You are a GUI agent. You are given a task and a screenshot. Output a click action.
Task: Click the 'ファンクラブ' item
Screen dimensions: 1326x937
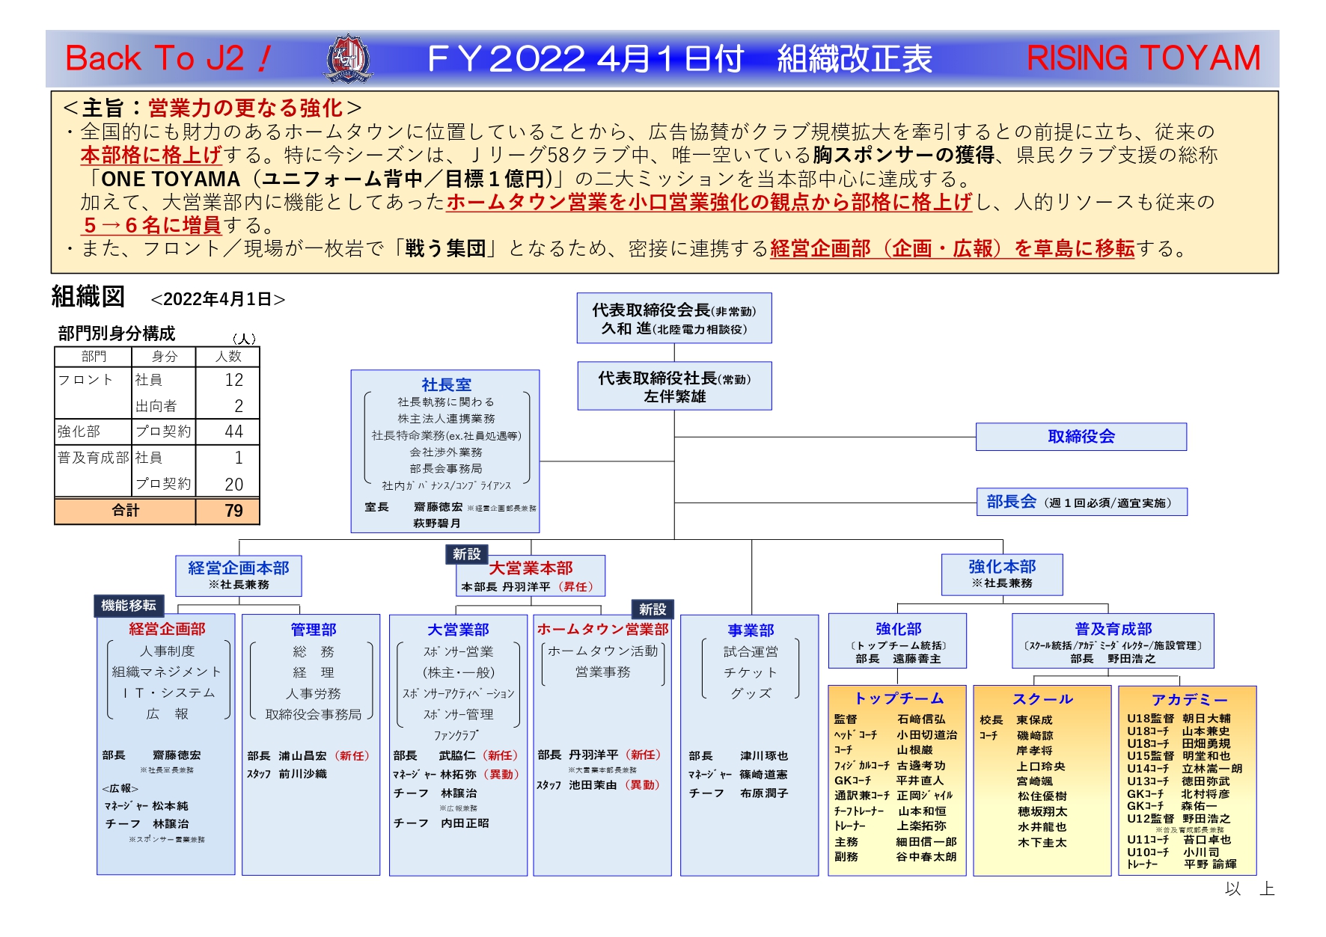pyautogui.click(x=456, y=736)
